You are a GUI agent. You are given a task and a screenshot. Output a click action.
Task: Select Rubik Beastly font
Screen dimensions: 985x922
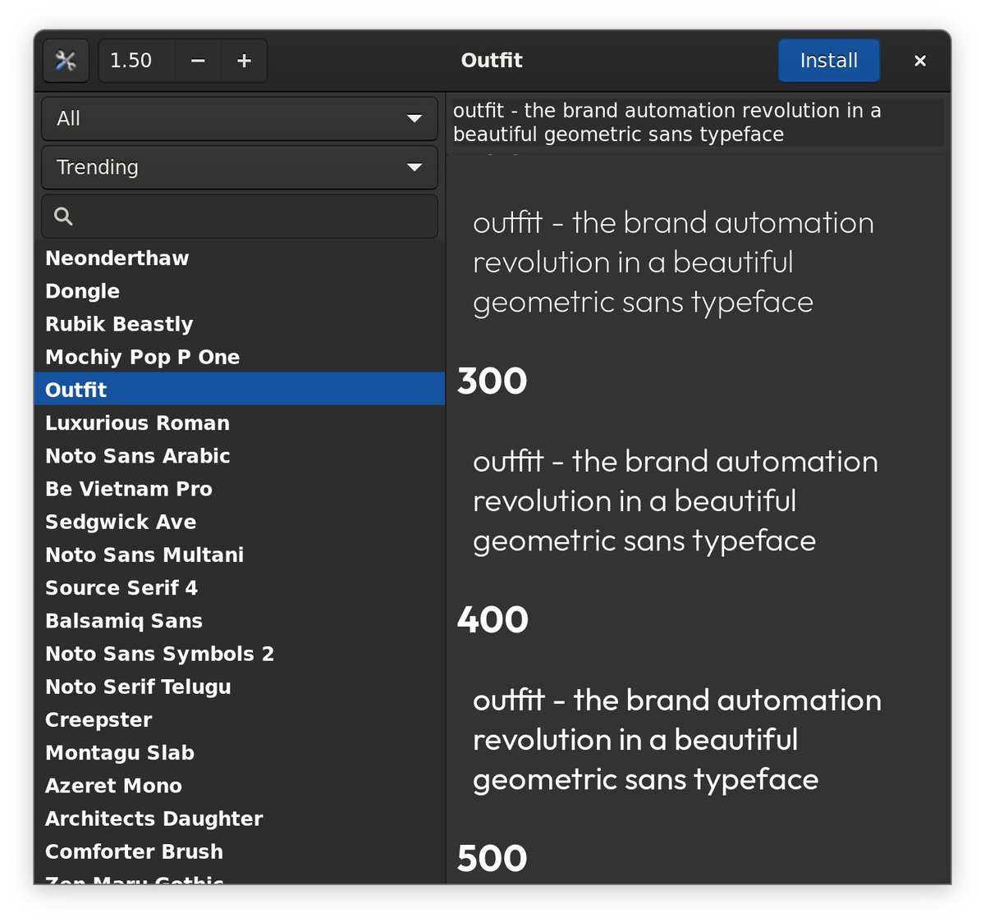click(240, 324)
